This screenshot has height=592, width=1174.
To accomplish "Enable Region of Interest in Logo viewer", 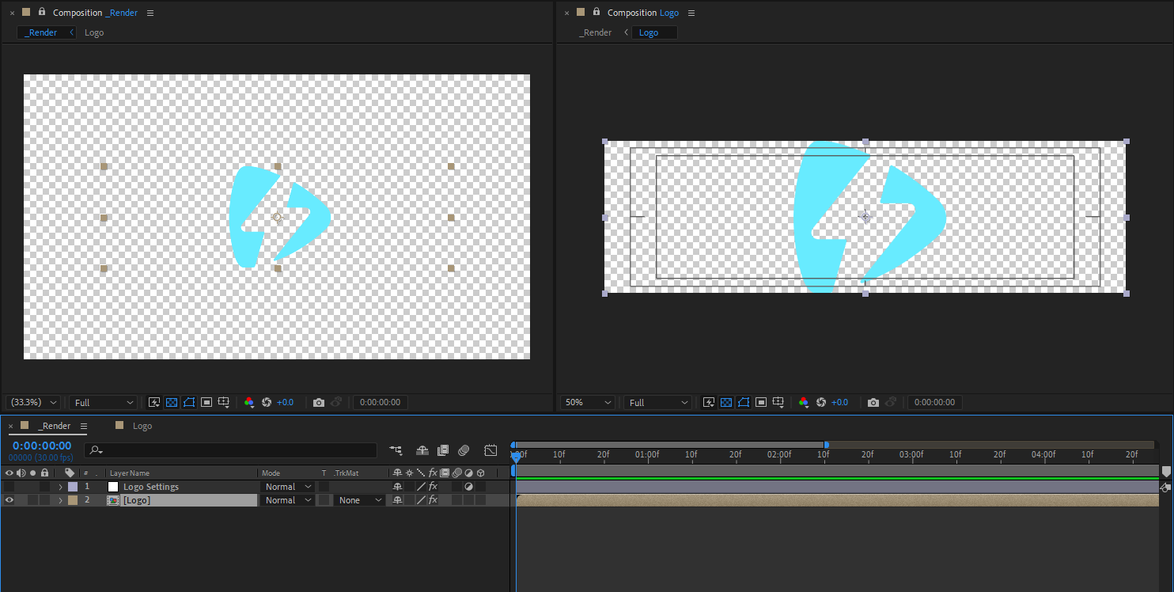I will tap(761, 402).
